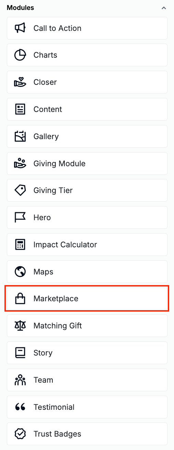Choose the Story module
The width and height of the screenshot is (174, 450).
[87, 353]
